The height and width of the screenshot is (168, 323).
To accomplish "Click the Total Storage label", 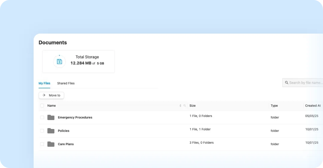I will pyautogui.click(x=87, y=57).
